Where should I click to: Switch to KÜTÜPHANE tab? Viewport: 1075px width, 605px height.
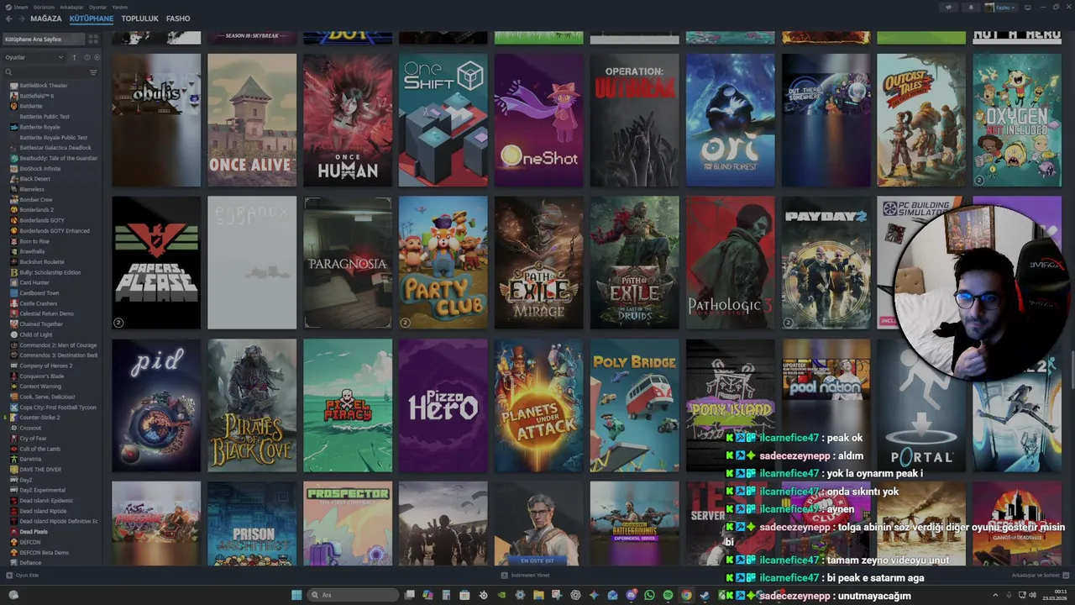click(92, 18)
